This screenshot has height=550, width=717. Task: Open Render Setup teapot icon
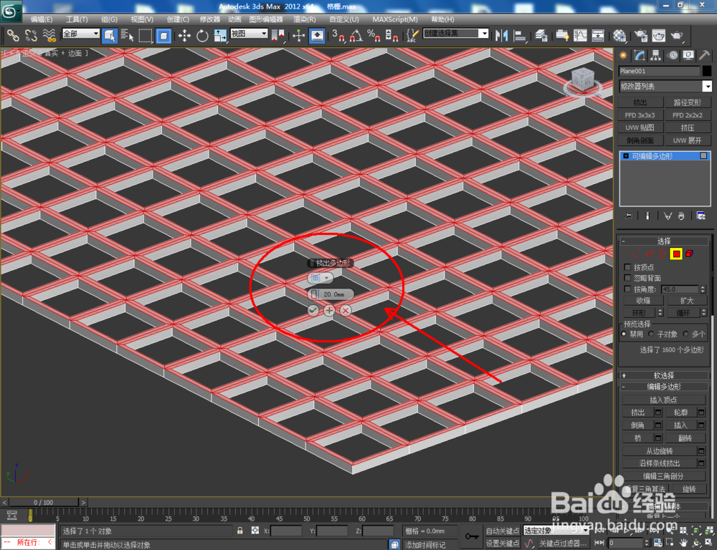[x=640, y=35]
